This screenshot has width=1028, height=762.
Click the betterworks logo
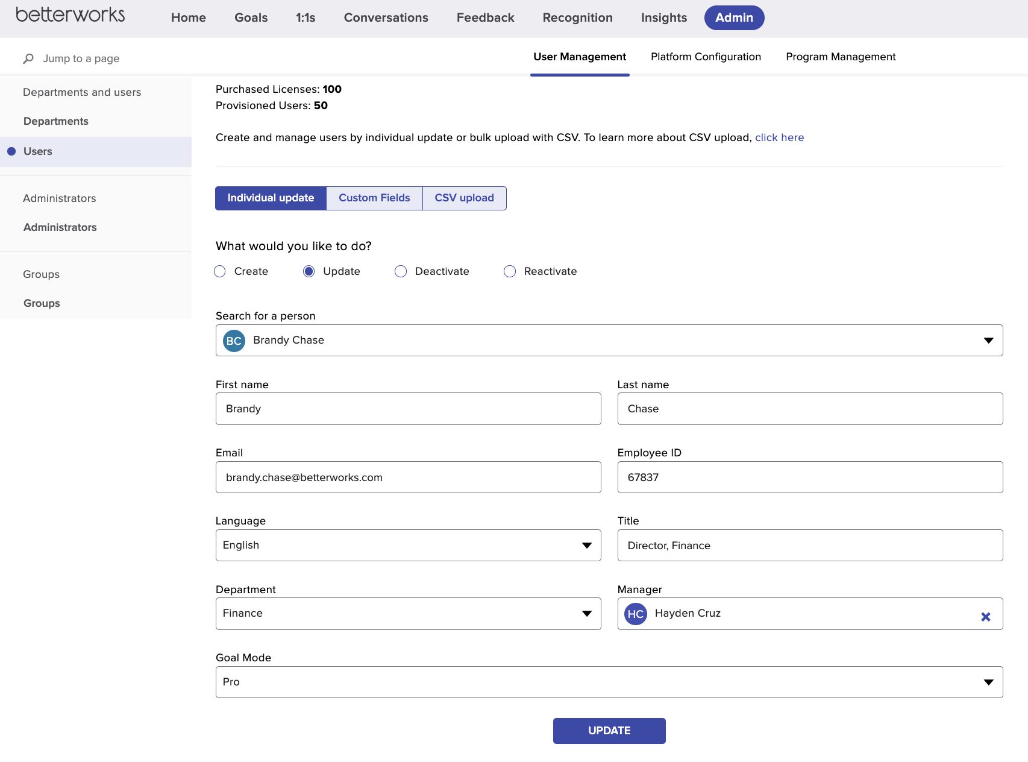point(71,15)
